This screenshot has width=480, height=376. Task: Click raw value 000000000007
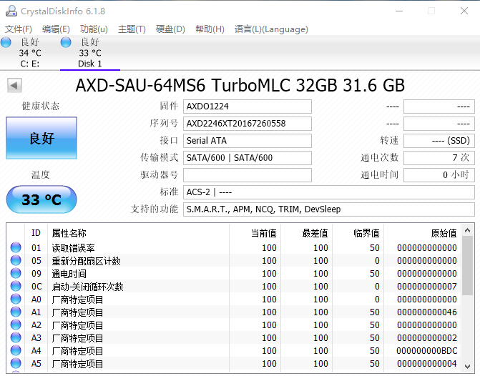click(x=427, y=287)
